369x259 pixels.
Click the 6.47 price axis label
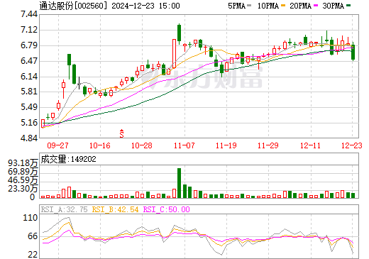point(29,61)
